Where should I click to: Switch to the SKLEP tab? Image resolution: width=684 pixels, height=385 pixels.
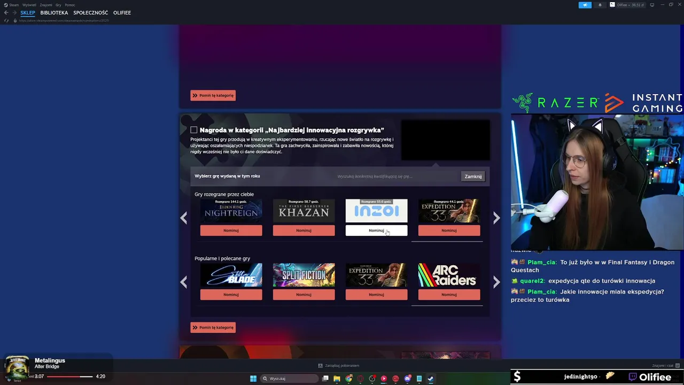coord(28,12)
